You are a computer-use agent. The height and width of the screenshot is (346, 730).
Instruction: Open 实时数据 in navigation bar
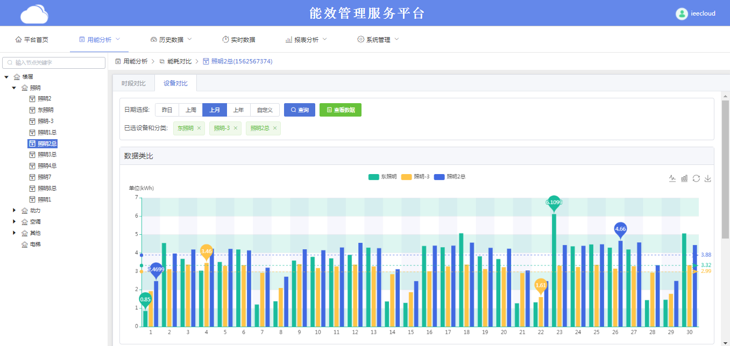pos(238,40)
